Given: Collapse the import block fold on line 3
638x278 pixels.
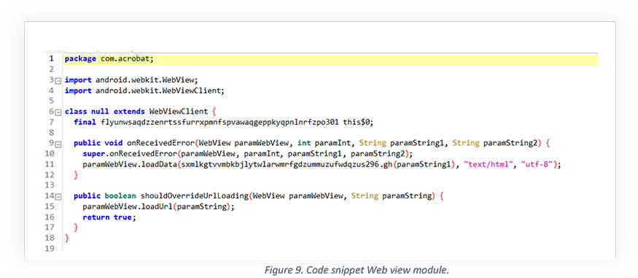Looking at the screenshot, I should click(x=58, y=80).
